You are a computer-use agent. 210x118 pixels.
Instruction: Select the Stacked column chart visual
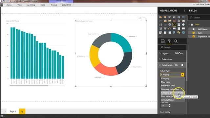pos(165,17)
